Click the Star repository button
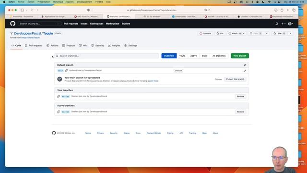This screenshot has height=173, width=307. [x=280, y=34]
